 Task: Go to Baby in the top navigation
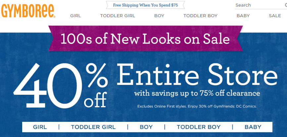(x=243, y=16)
